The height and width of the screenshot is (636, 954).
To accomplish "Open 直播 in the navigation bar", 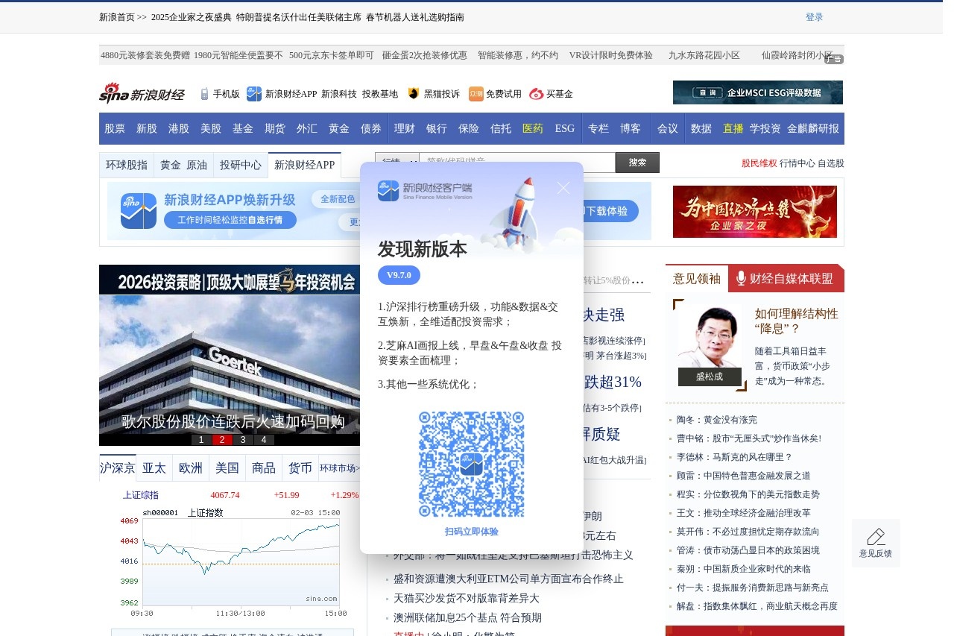I will 733,128.
